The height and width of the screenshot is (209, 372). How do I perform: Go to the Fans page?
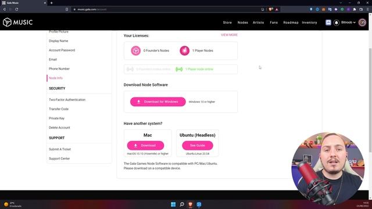pos(274,23)
